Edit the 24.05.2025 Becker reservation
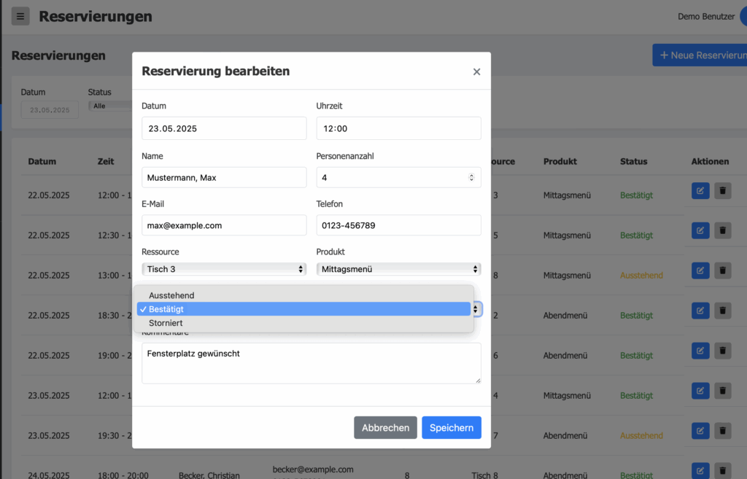The image size is (747, 479). tap(700, 470)
